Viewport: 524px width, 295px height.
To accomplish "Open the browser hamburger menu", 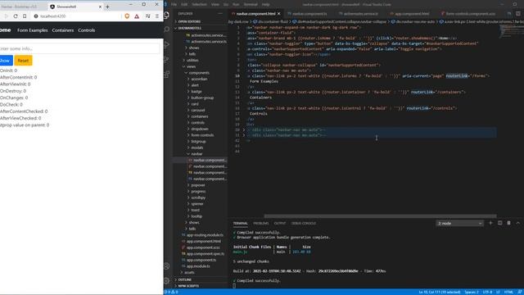I will coord(157,16).
